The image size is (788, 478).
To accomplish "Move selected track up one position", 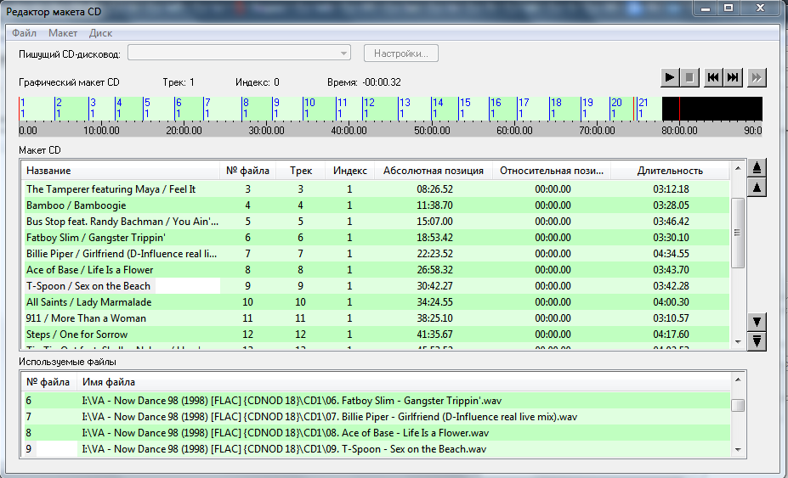I will (x=757, y=188).
